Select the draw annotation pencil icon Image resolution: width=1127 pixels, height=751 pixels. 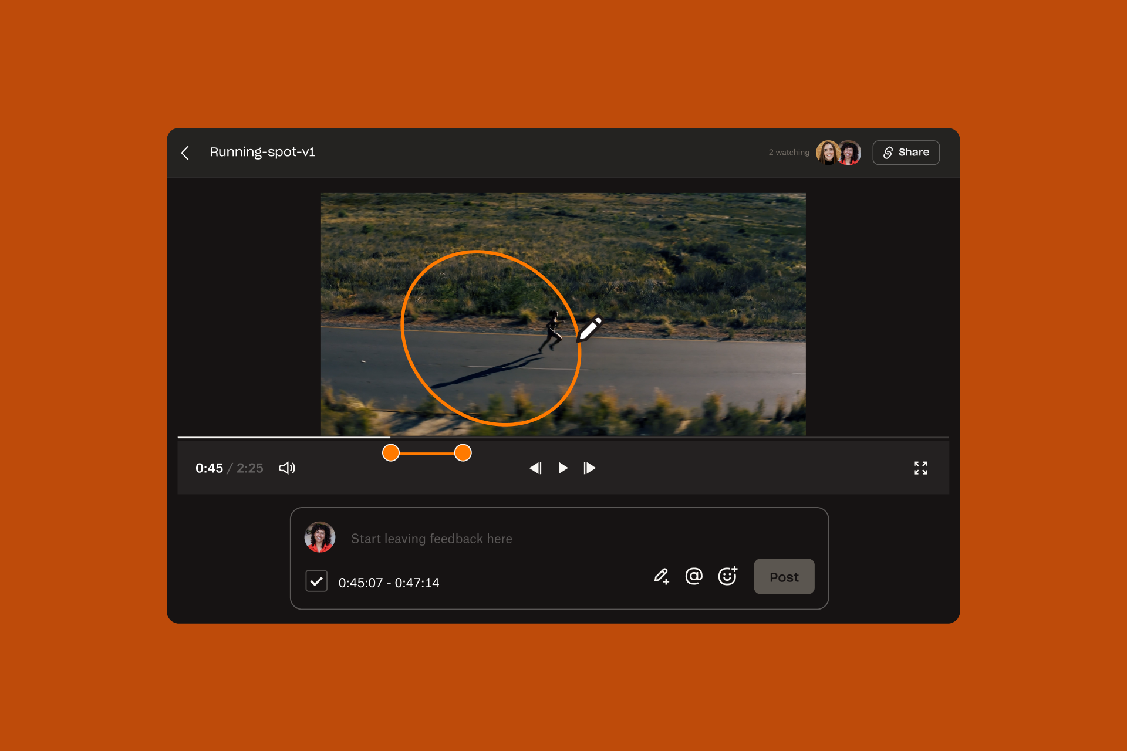662,576
